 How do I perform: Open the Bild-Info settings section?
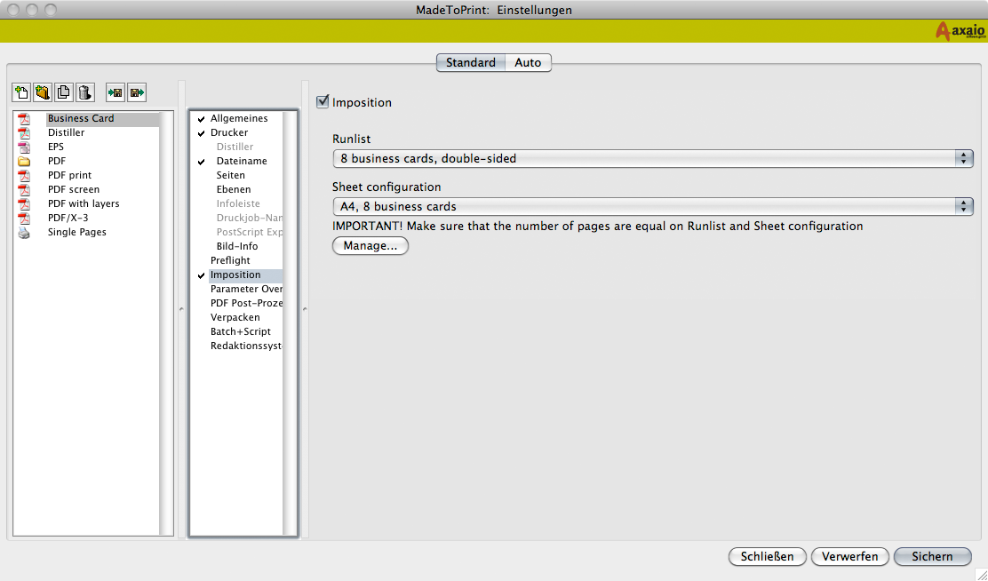pyautogui.click(x=237, y=246)
